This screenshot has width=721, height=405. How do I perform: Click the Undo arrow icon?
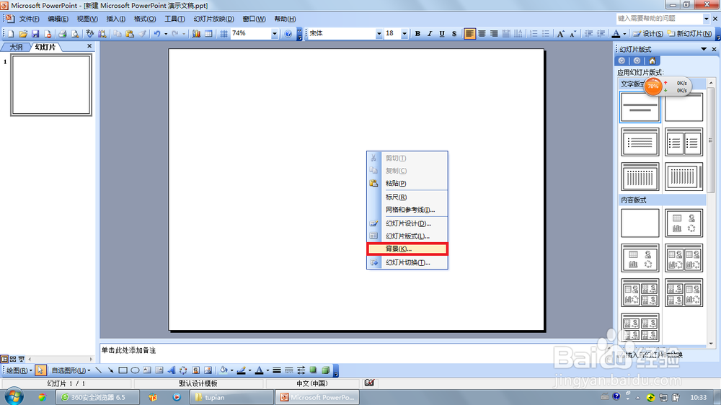[x=156, y=34]
